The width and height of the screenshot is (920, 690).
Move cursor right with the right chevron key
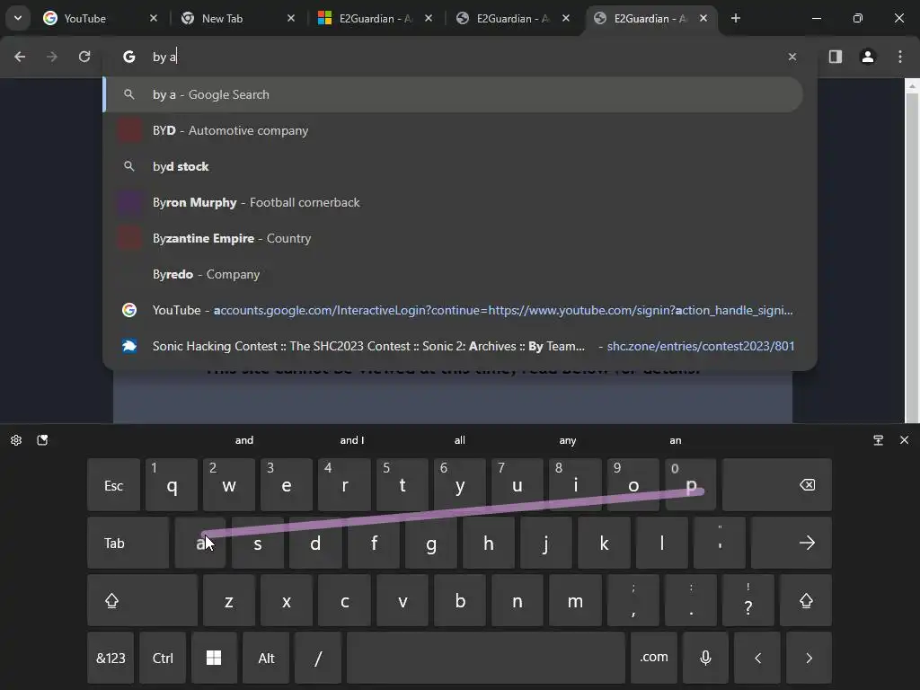tap(809, 658)
